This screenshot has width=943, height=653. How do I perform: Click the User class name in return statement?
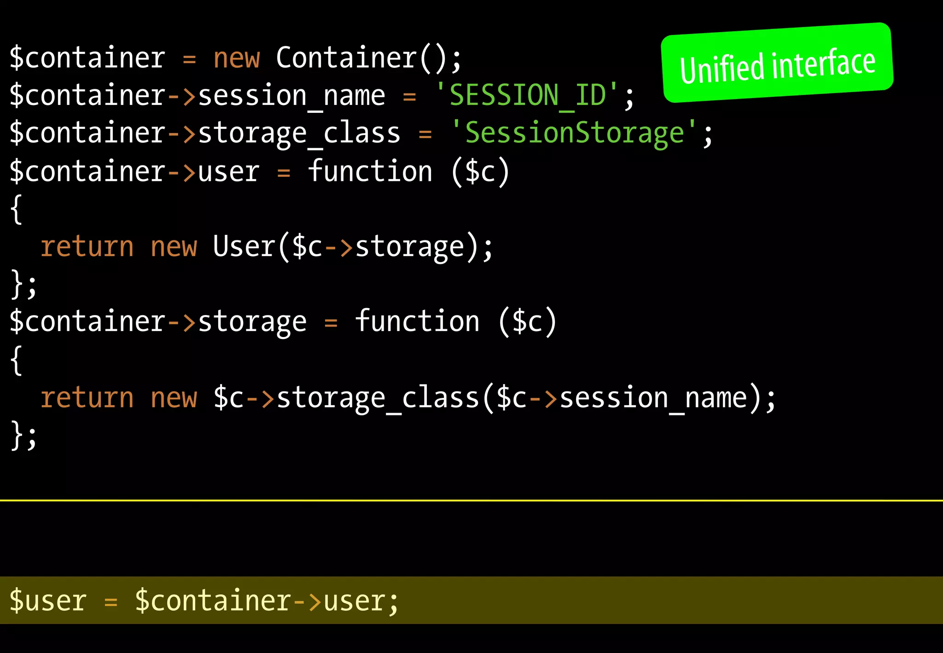(244, 246)
